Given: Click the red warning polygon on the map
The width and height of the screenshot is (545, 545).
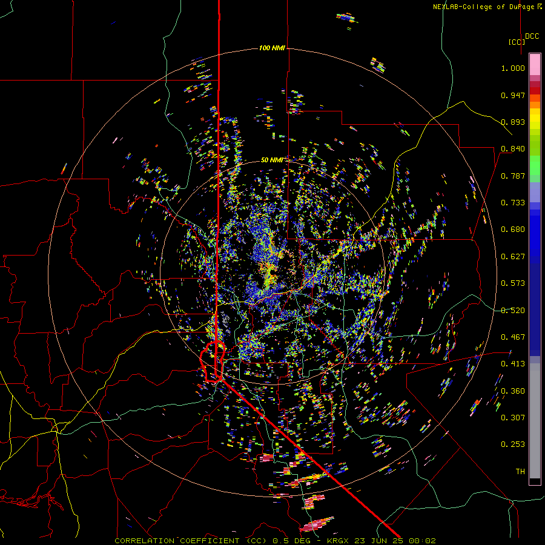Looking at the screenshot, I should point(213,362).
